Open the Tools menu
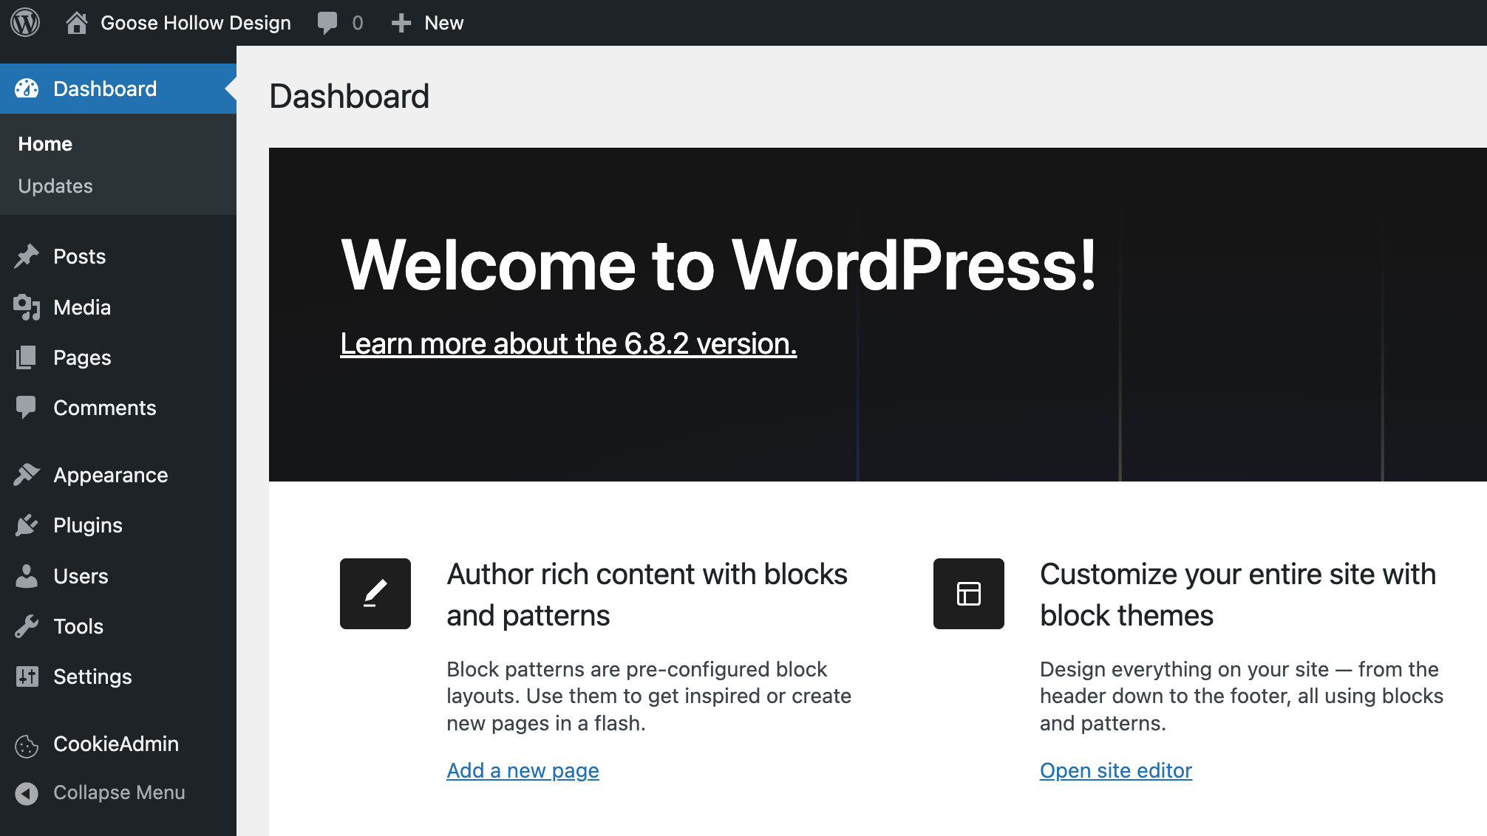Viewport: 1487px width, 836px height. click(x=78, y=626)
